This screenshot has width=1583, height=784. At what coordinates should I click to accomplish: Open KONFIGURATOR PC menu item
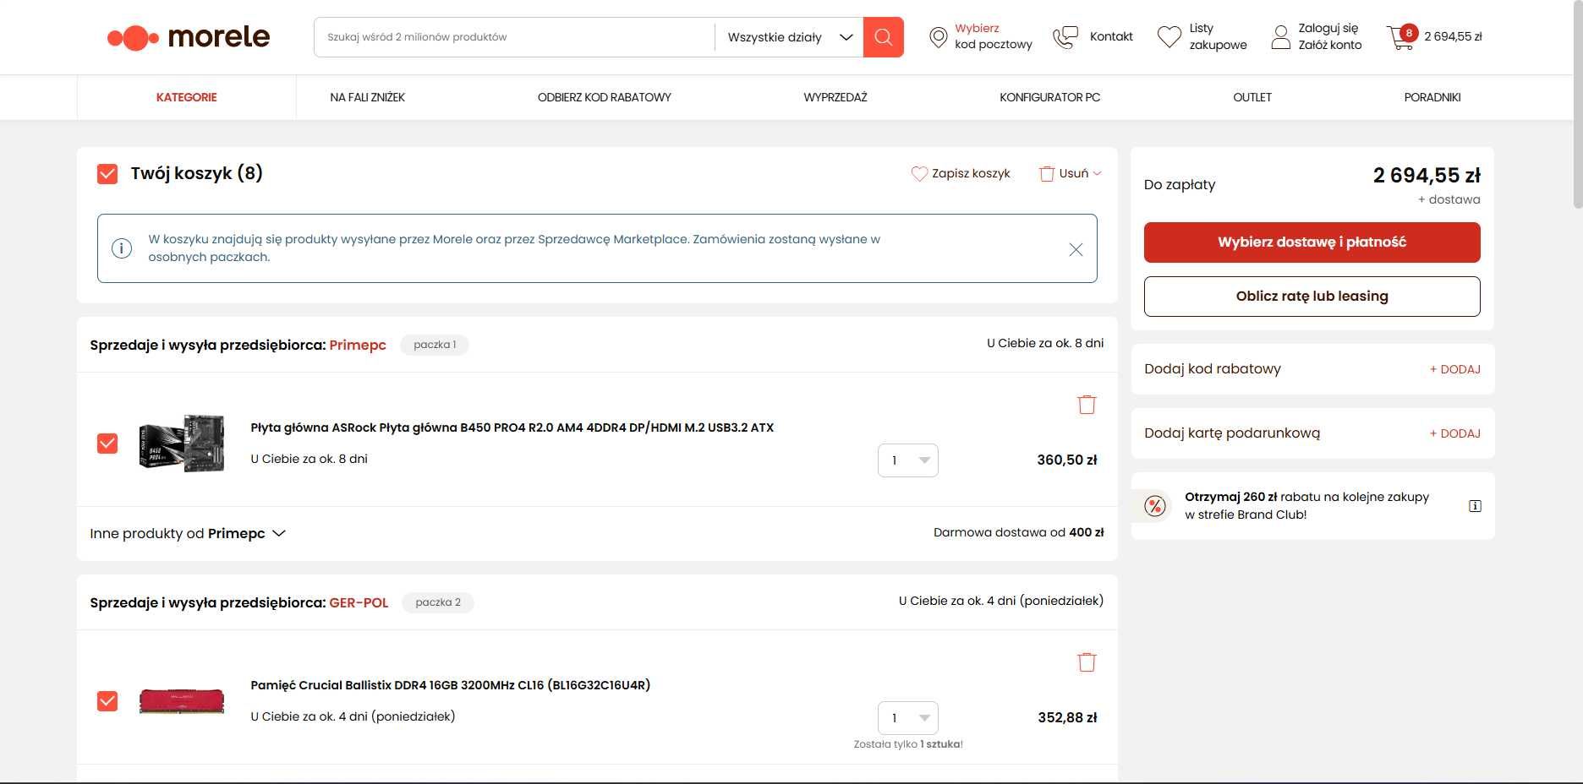1049,97
